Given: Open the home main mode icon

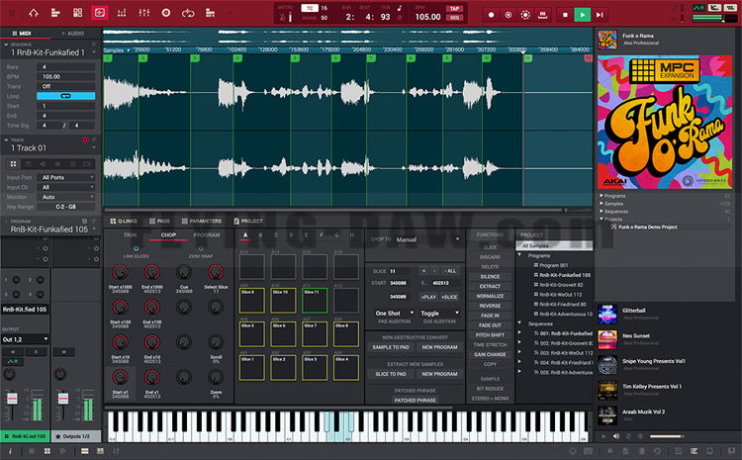Looking at the screenshot, I should pos(33,13).
